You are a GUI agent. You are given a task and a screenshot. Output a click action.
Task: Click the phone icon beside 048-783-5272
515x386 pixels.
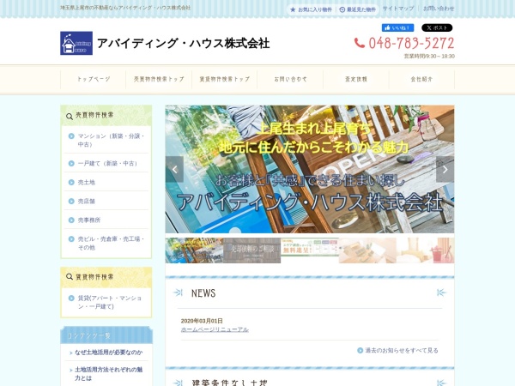pos(360,43)
